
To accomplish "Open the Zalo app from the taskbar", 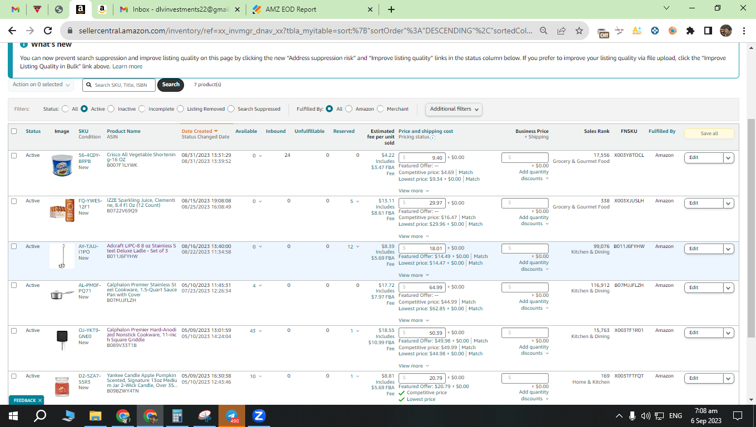I will coord(259,415).
